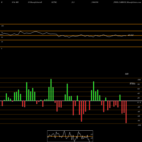Viewport: 142px width, 142px height.
Task: Click the 20 label on the MR axis
Action: pyautogui.click(x=139, y=98)
